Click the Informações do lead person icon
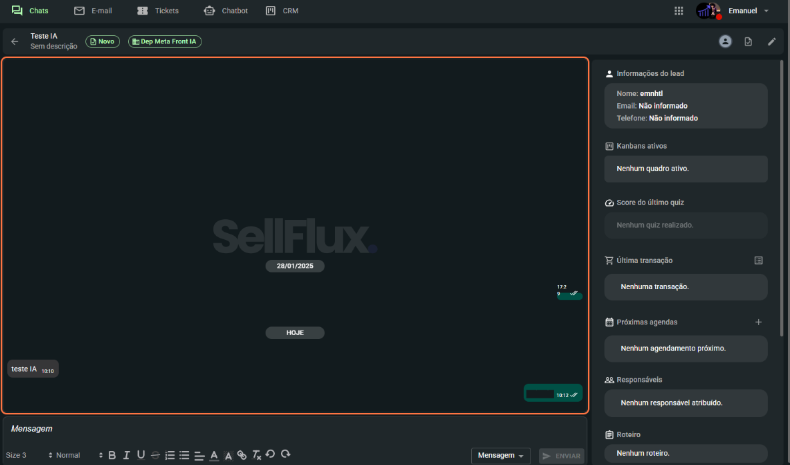The image size is (790, 465). coord(609,74)
